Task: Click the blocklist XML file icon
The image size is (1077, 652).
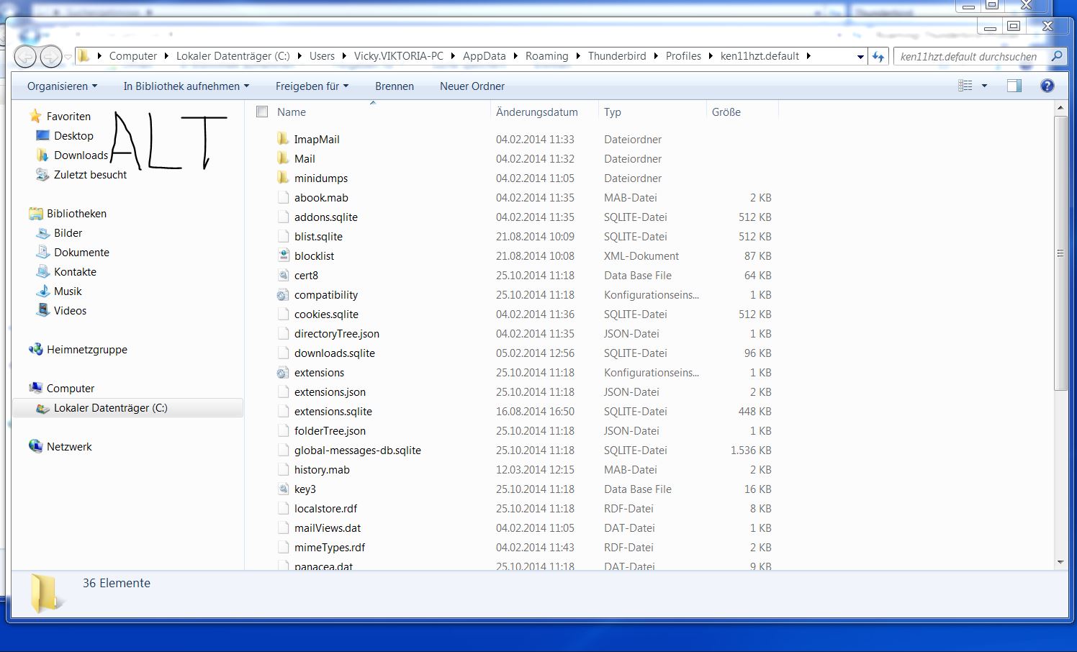Action: [x=284, y=255]
